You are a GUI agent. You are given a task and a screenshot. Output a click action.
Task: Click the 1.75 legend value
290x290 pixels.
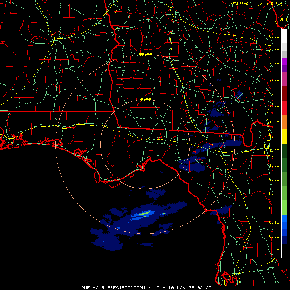tap(274, 122)
